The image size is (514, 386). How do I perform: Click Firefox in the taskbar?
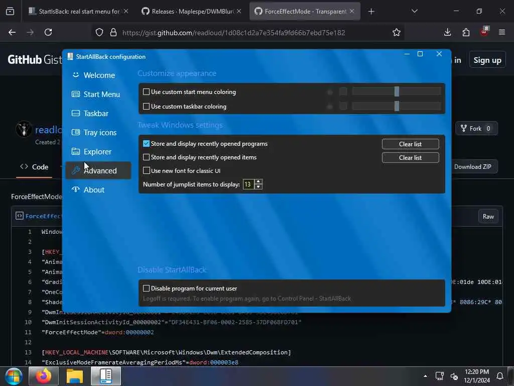(x=44, y=376)
